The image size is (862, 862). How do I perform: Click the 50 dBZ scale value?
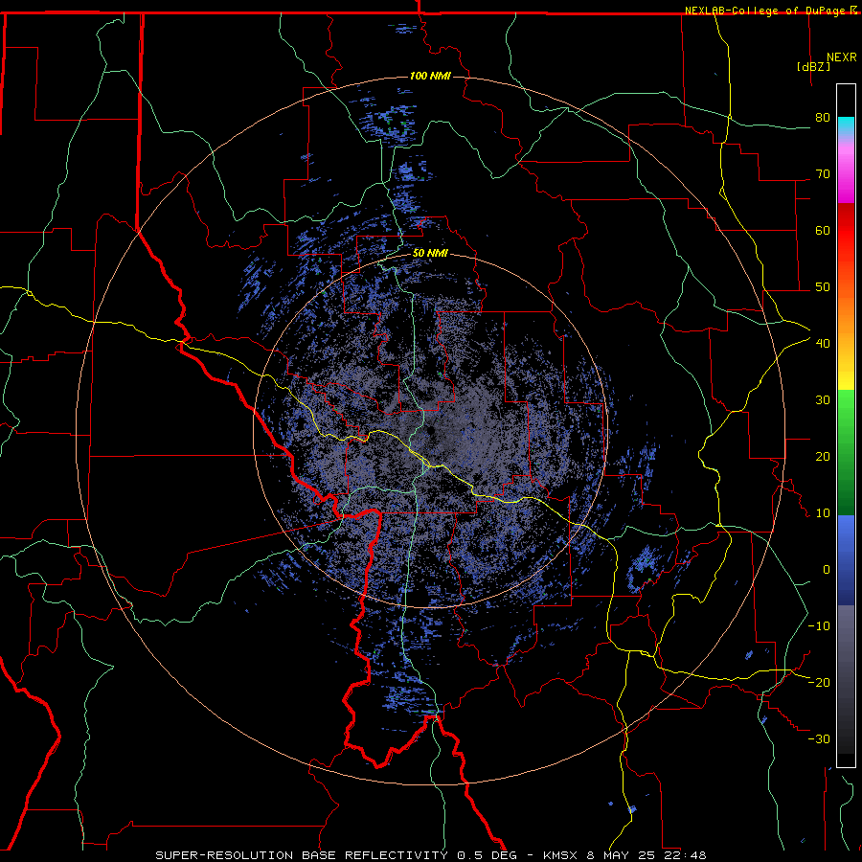[x=823, y=287]
